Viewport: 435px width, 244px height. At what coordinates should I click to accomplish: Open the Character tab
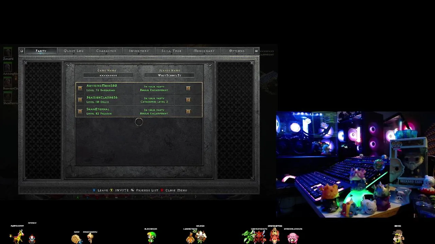click(106, 51)
